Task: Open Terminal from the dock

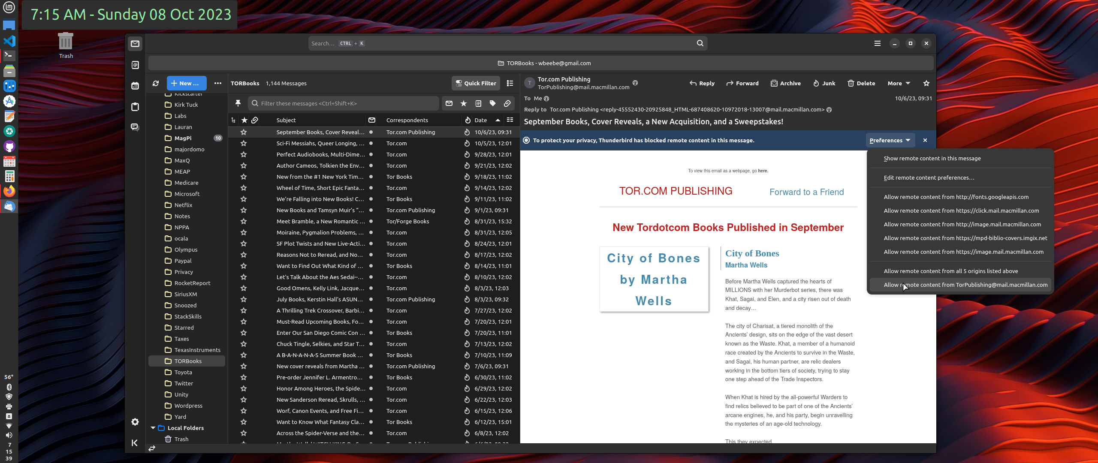Action: click(x=9, y=56)
